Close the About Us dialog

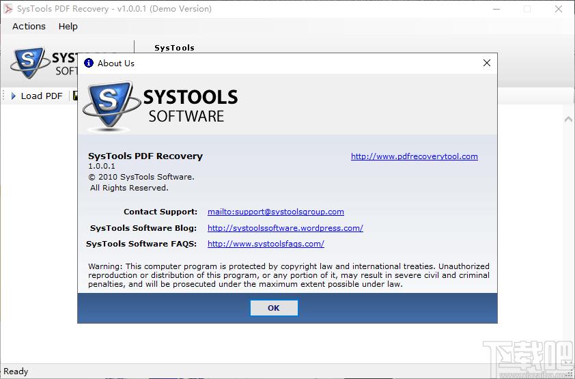[487, 63]
